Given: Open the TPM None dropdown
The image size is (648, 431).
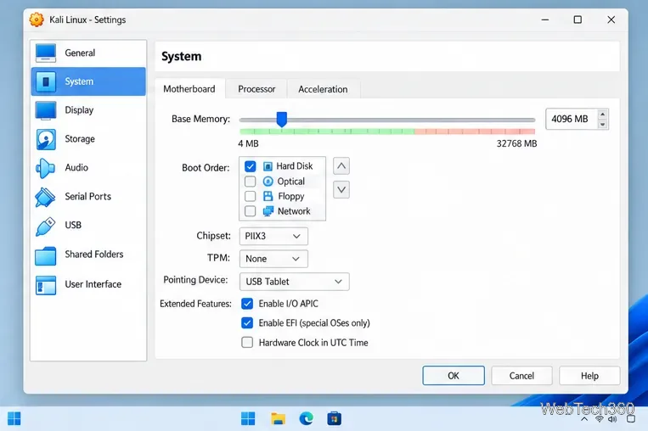Looking at the screenshot, I should point(273,259).
